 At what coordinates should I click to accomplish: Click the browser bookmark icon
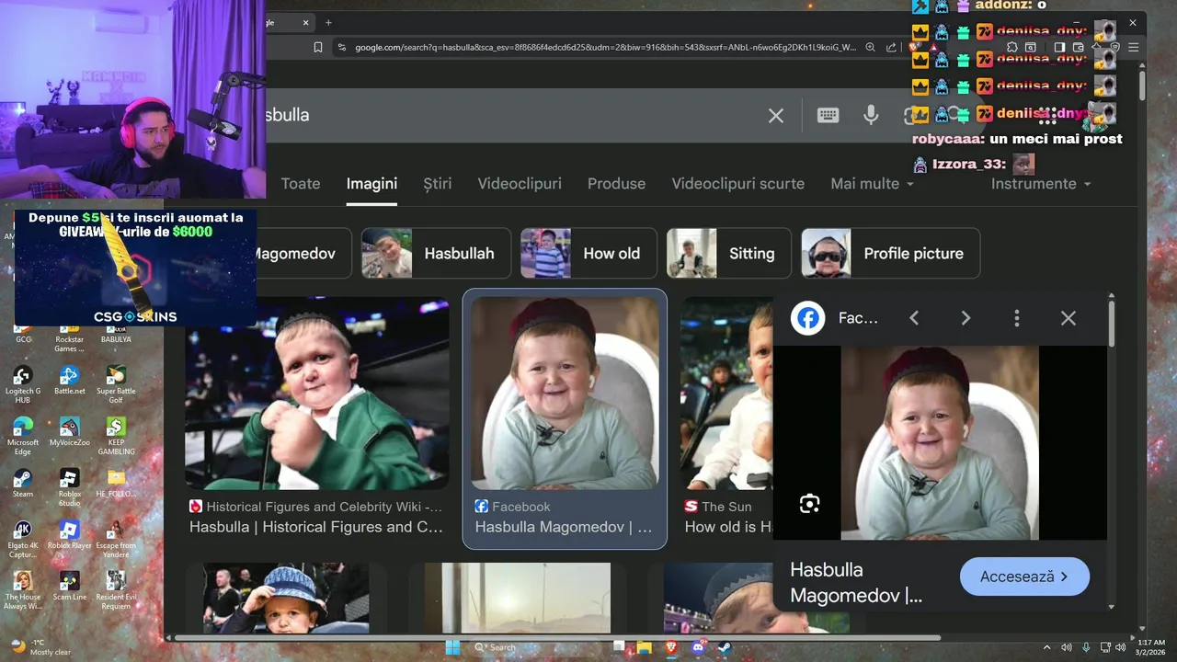318,47
